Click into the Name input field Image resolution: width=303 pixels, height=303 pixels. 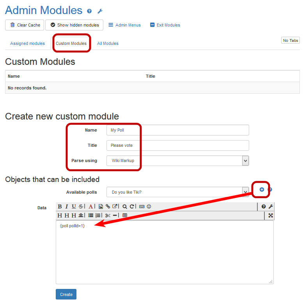point(177,130)
